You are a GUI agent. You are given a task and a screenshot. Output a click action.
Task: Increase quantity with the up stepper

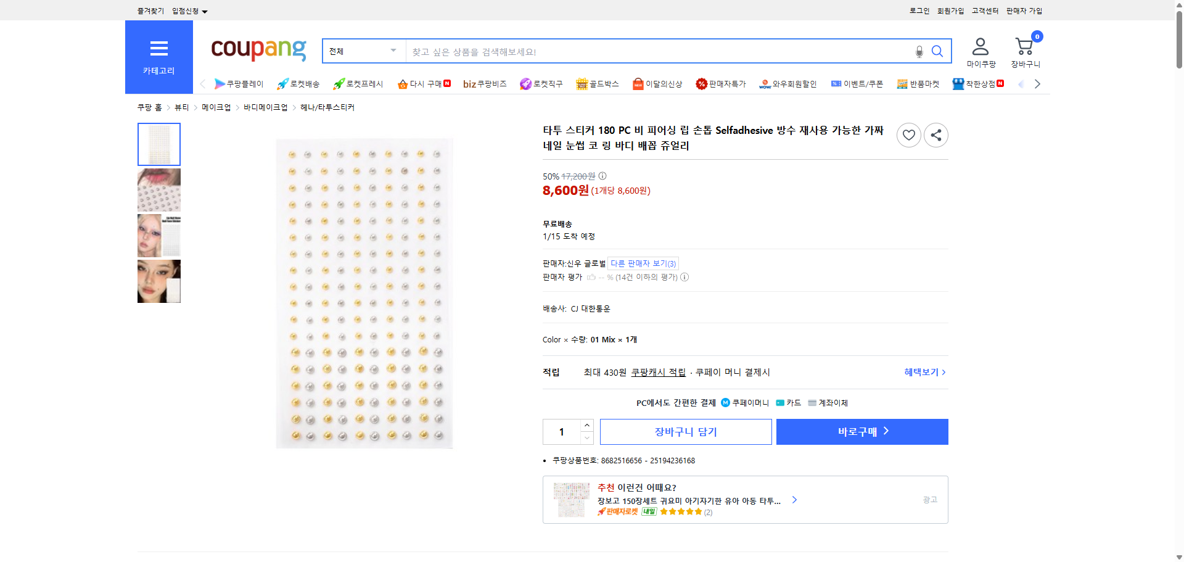(x=586, y=425)
